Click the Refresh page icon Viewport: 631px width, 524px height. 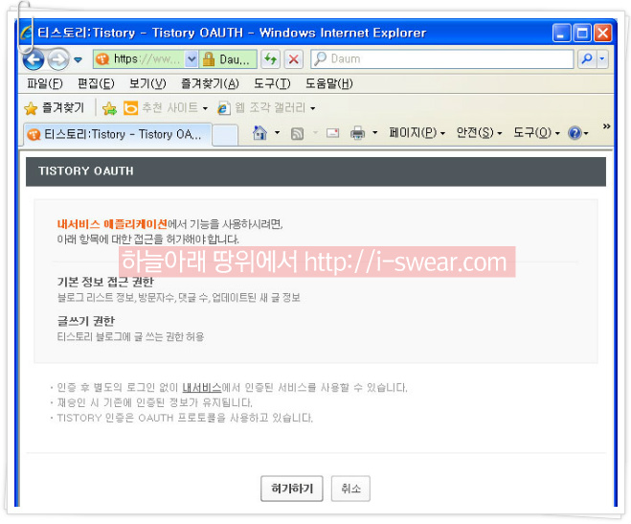(x=270, y=59)
